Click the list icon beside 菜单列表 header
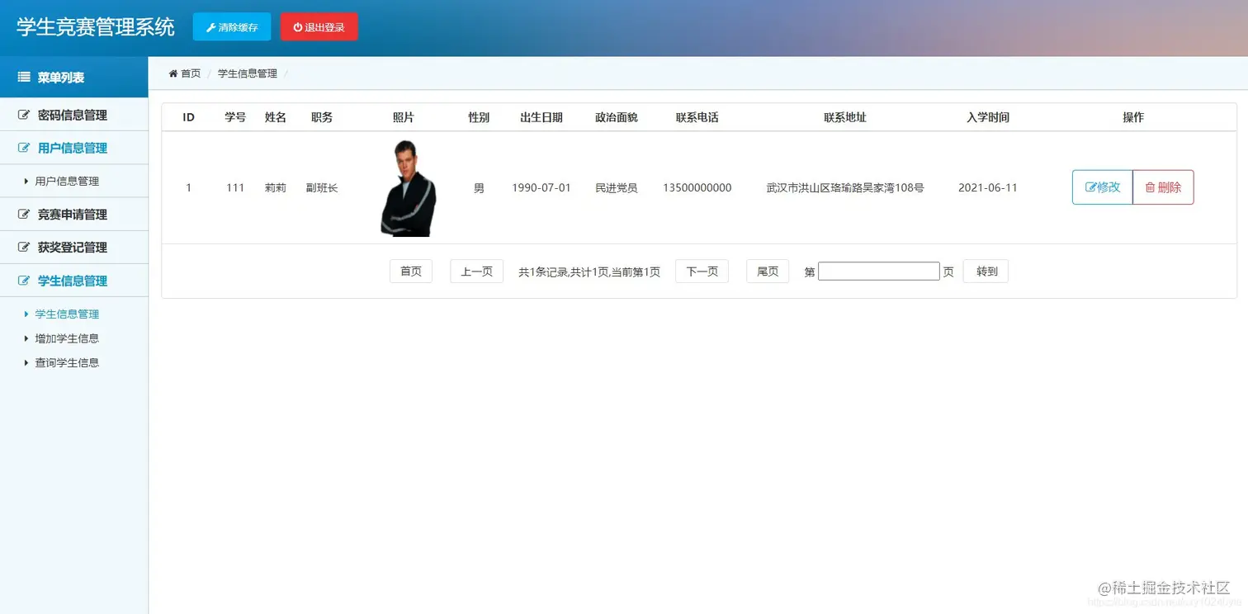 [22, 77]
